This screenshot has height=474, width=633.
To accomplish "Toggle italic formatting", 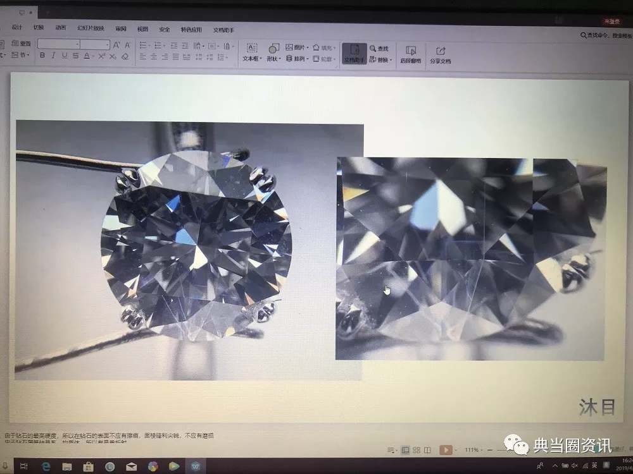I will (53, 55).
